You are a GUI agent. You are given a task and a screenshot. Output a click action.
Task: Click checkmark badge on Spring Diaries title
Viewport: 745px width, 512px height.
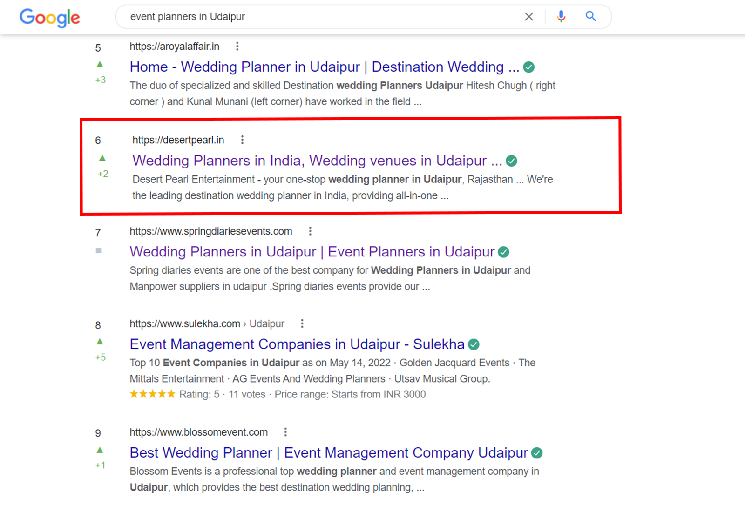[x=503, y=252]
